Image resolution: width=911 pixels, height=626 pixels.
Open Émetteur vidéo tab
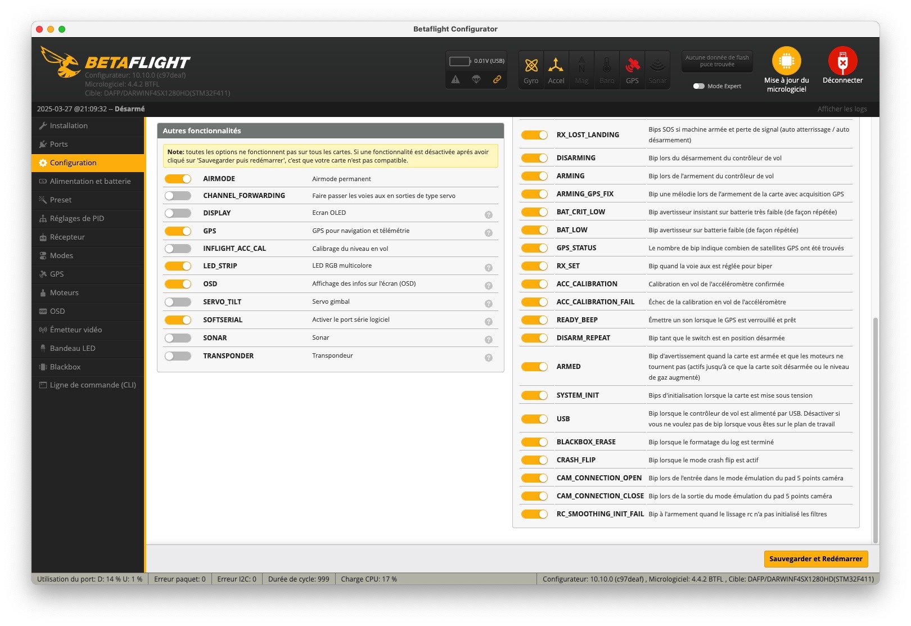[x=88, y=330]
